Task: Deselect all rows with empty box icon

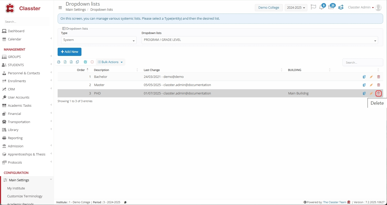Action: (x=92, y=62)
